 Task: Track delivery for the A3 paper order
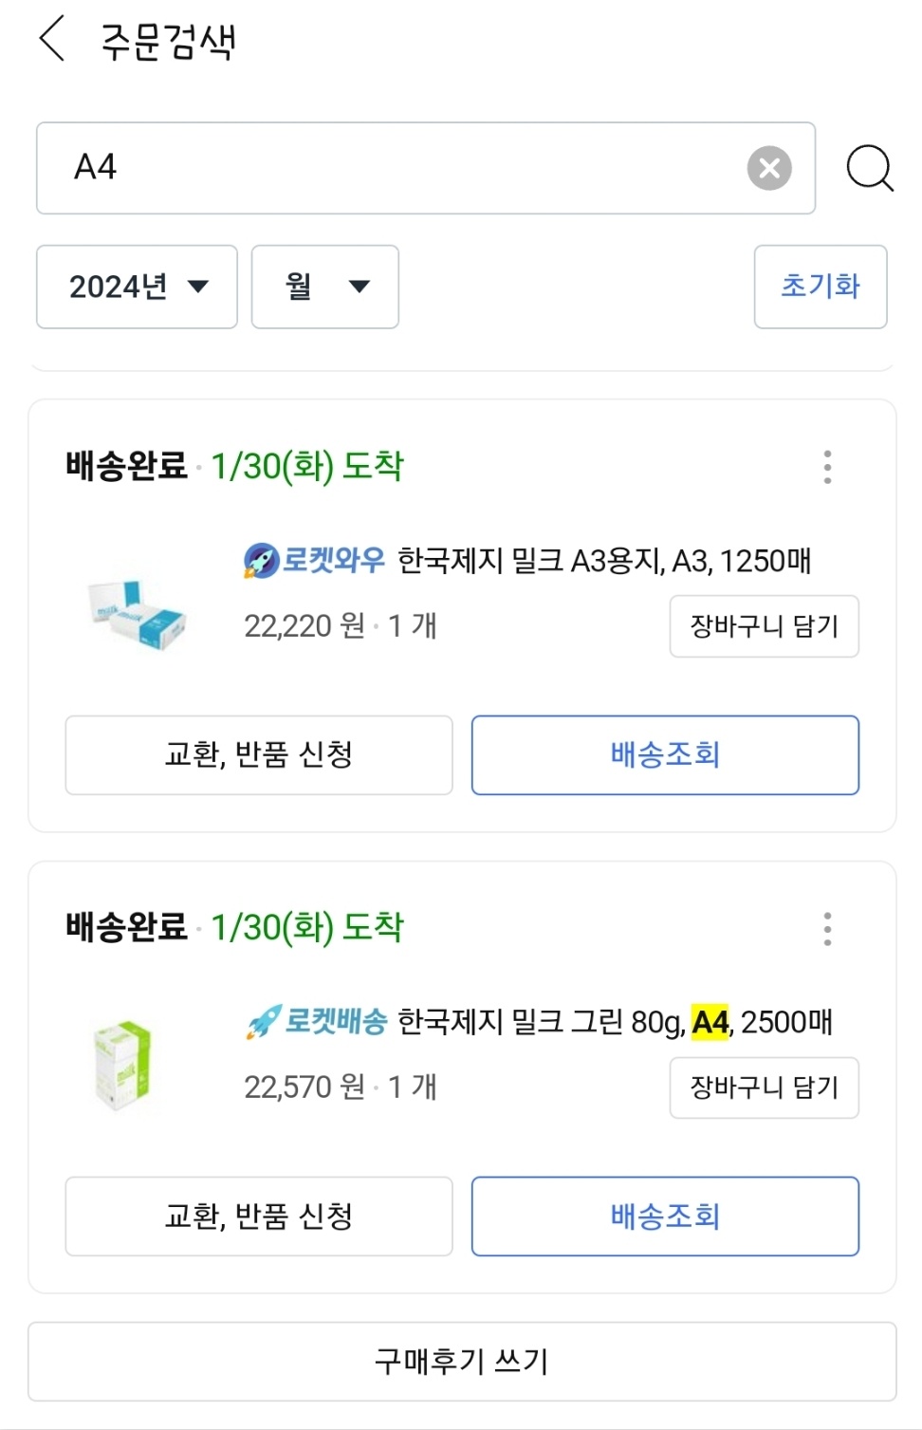click(x=665, y=755)
